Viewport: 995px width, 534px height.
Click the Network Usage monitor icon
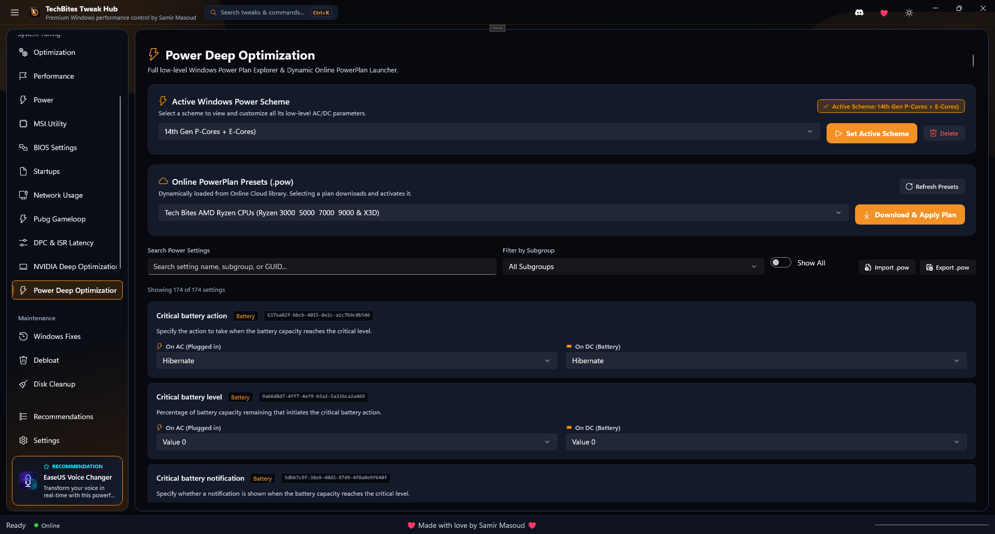tap(23, 195)
